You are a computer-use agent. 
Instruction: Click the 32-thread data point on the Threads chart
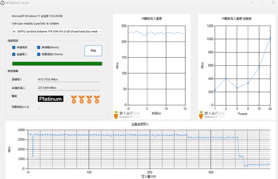(270, 38)
